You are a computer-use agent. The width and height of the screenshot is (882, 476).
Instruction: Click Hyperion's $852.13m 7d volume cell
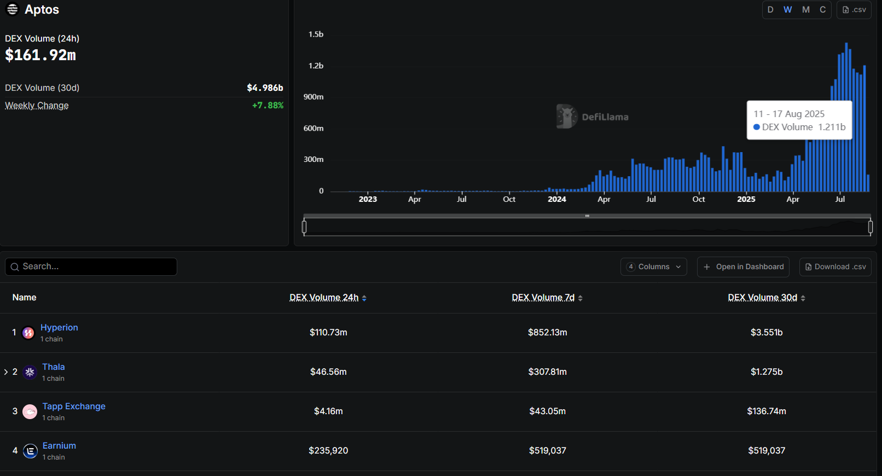(548, 333)
